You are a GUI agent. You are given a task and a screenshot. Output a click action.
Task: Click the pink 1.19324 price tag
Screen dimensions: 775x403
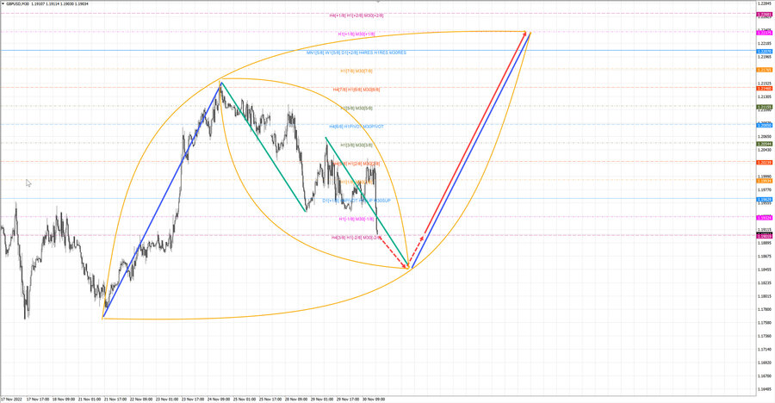765,218
